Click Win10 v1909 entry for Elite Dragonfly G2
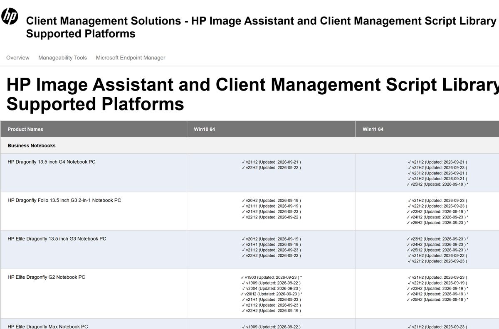Screen dimensions: 499x329 pos(271,283)
